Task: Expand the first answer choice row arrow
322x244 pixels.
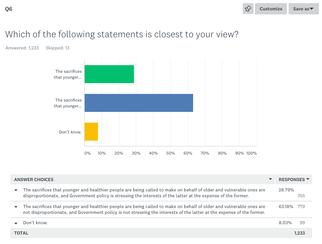Action: 16,190
